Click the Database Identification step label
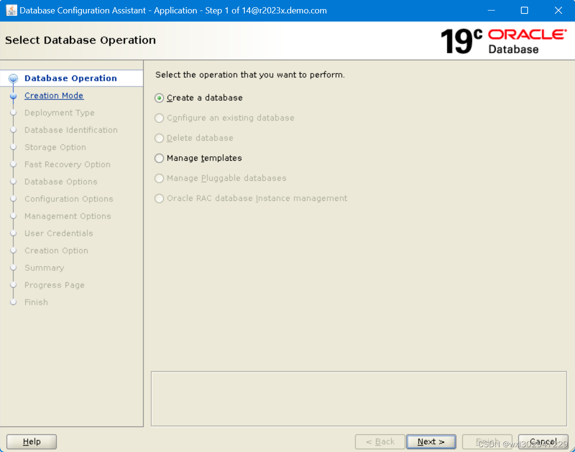This screenshot has height=452, width=575. [71, 130]
